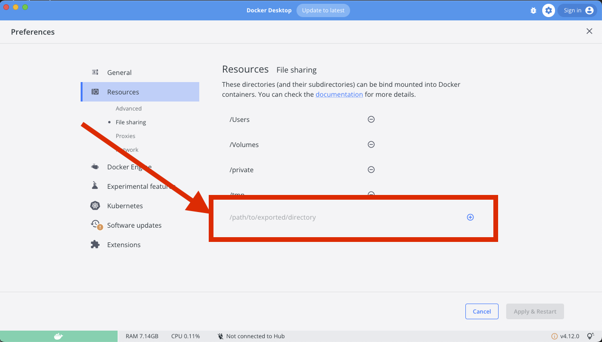Select the General preferences section
Screen dimensions: 602x342
point(140,73)
